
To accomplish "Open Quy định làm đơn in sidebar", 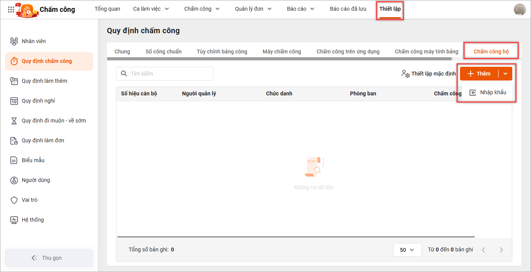I will coord(49,140).
